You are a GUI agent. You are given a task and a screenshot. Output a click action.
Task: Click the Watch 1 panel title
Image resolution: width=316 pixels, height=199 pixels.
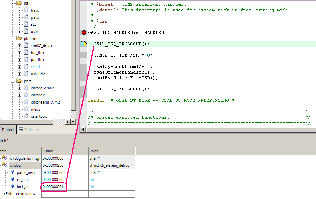[x=5, y=141]
